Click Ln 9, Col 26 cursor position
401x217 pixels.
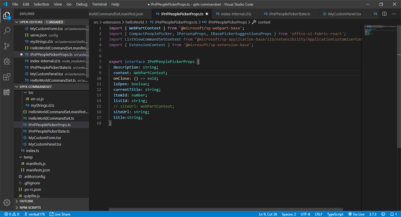tap(268, 214)
